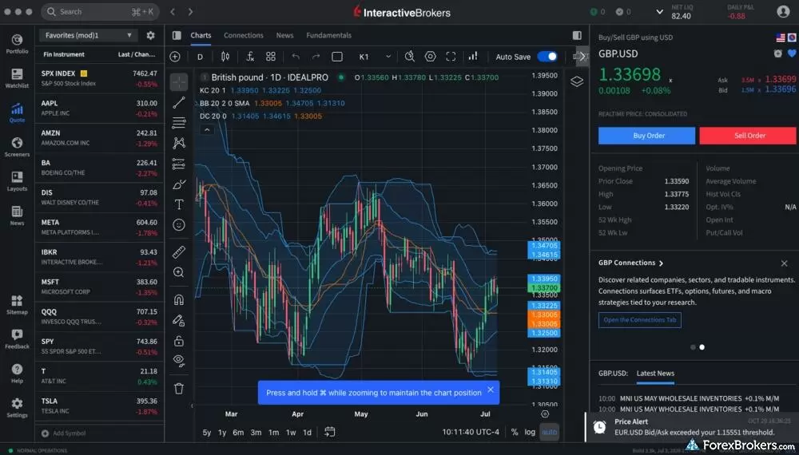The height and width of the screenshot is (455, 799).
Task: Dismiss the zoom hint banner
Action: pos(491,390)
